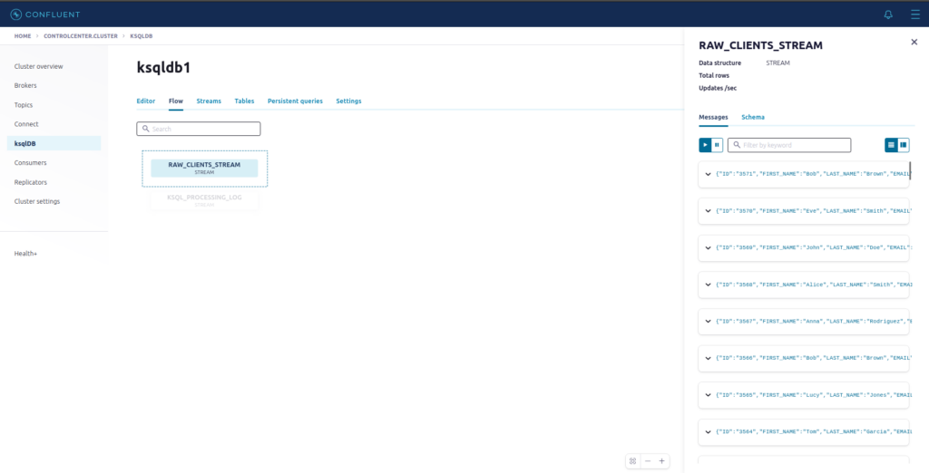Click the notification bell icon
Screen dimensions: 929x473
888,14
